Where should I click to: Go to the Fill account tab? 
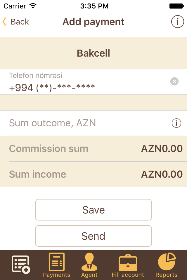pyautogui.click(x=128, y=265)
